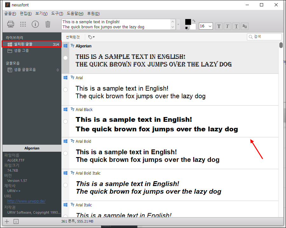The height and width of the screenshot is (228, 286).
Task: Select 설치된 글꼴 library item
Action: pos(32,44)
